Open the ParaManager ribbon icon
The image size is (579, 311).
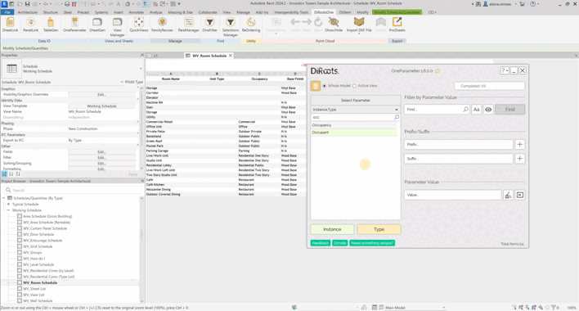coord(188,25)
